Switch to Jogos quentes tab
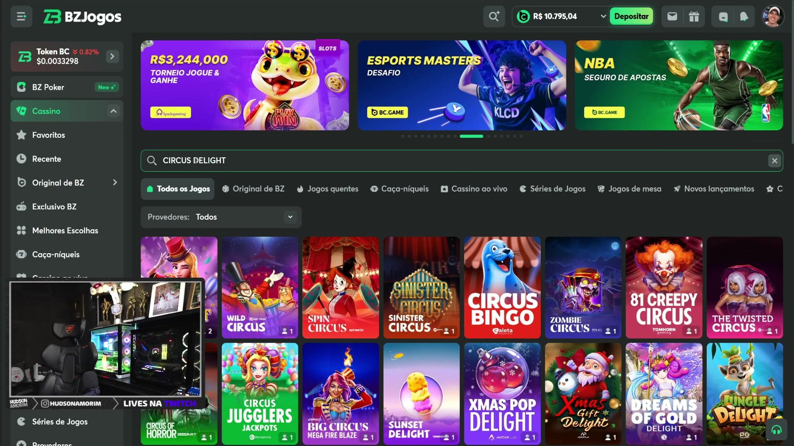Viewport: 794px width, 446px height. coord(328,189)
